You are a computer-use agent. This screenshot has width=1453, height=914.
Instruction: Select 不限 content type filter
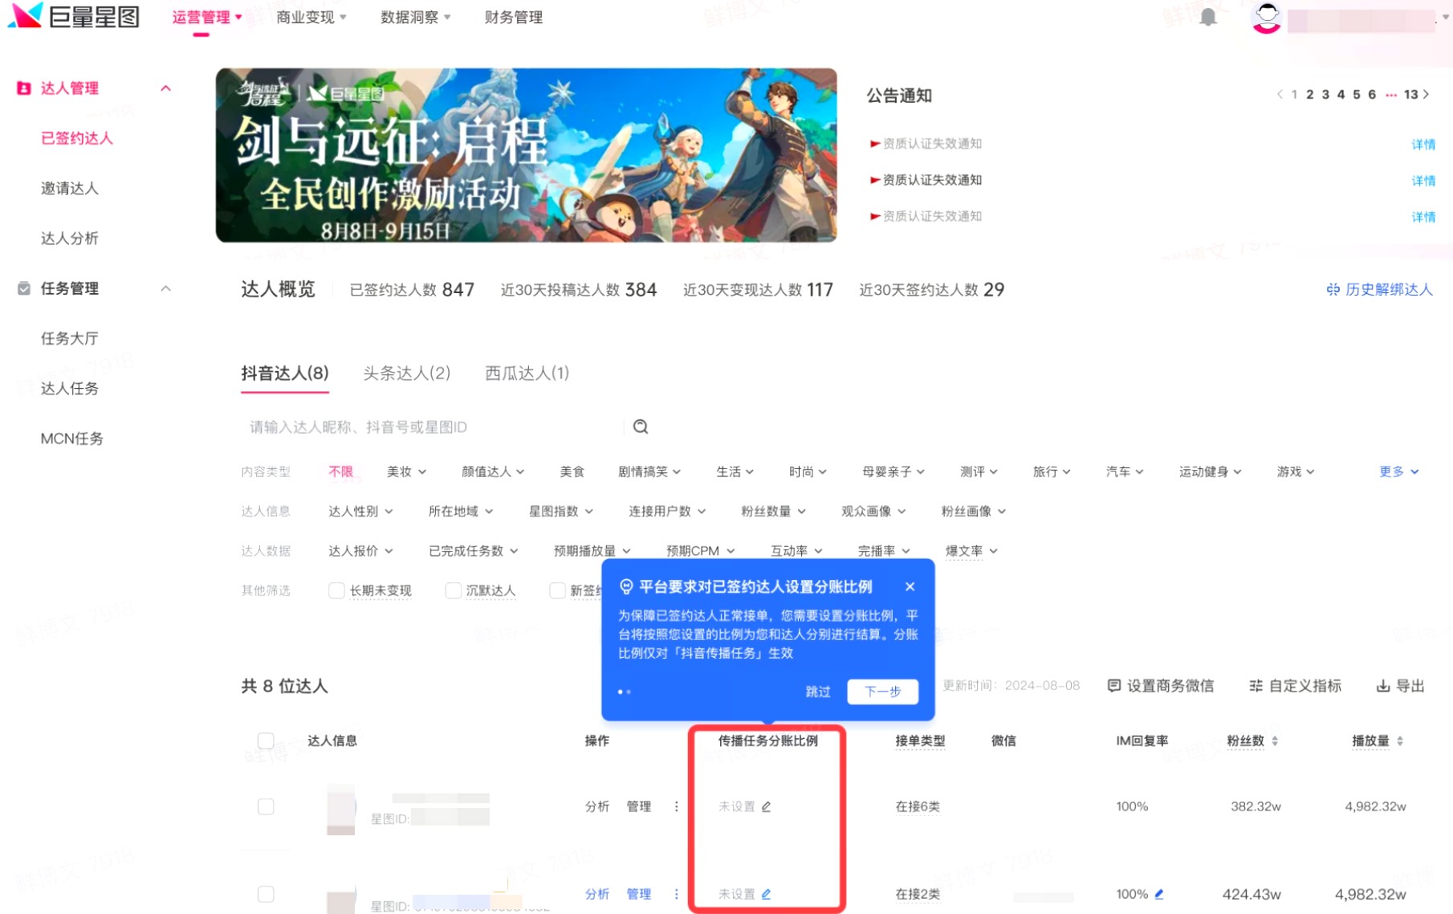coord(340,471)
